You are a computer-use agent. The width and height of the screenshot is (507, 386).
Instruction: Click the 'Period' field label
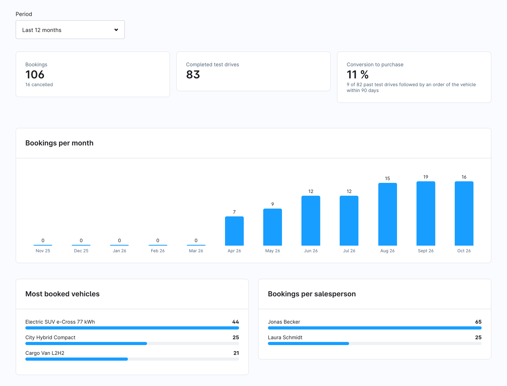pos(24,14)
